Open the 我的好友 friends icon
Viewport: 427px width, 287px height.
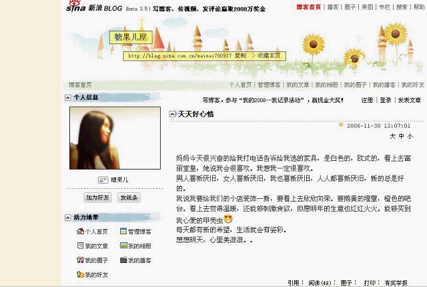(80, 274)
